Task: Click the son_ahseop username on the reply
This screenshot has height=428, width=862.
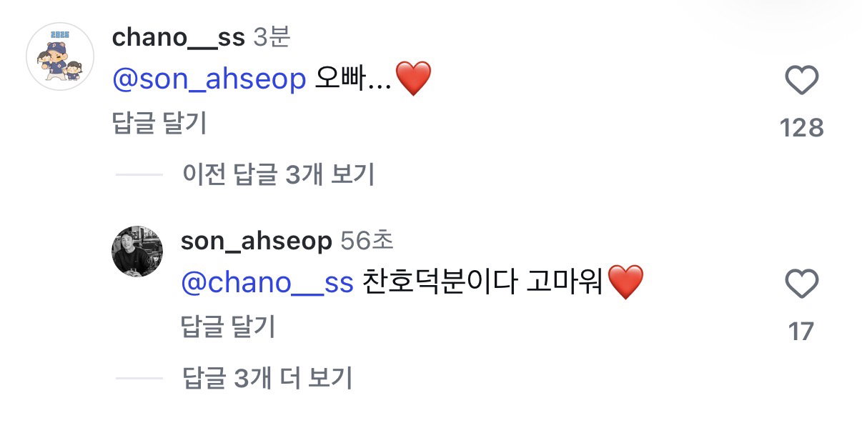Action: pos(257,242)
